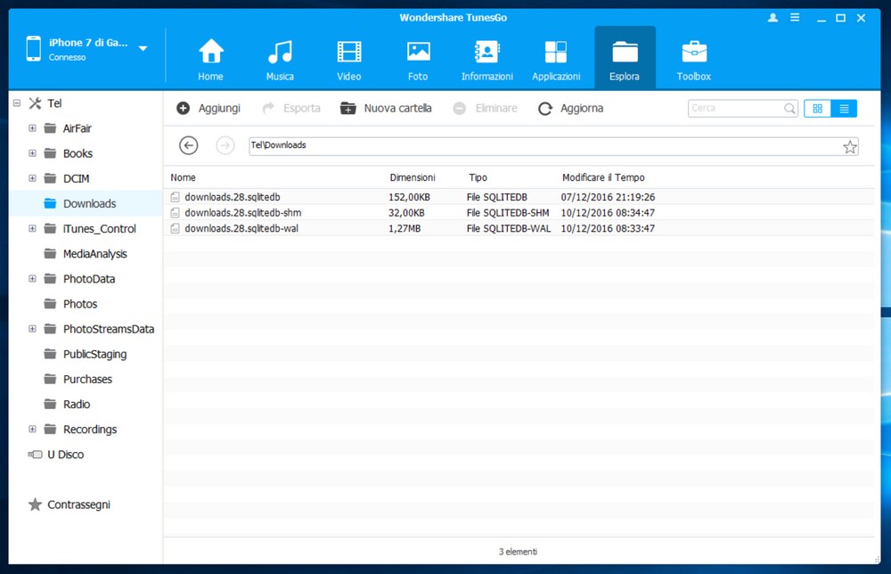Image resolution: width=891 pixels, height=574 pixels.
Task: Create a Nuova cartella
Action: (x=386, y=108)
